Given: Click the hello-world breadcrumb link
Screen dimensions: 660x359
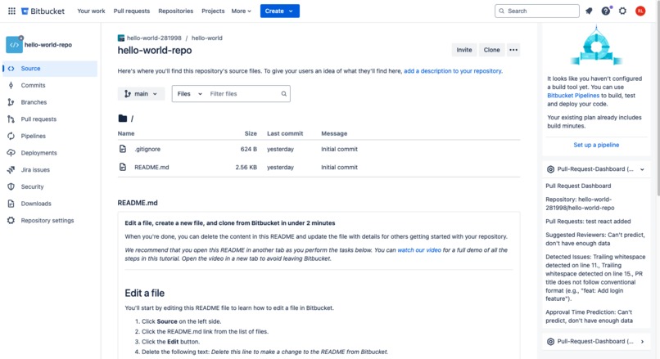Looking at the screenshot, I should click(206, 38).
